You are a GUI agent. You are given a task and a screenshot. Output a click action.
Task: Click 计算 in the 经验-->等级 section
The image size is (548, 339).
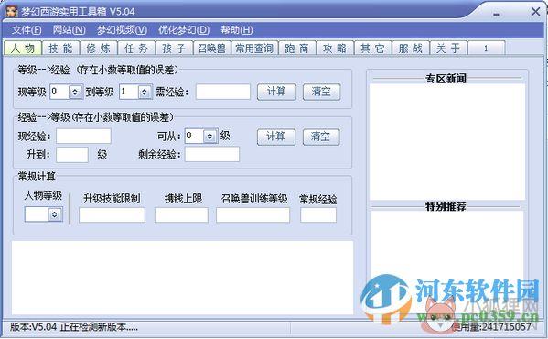276,137
